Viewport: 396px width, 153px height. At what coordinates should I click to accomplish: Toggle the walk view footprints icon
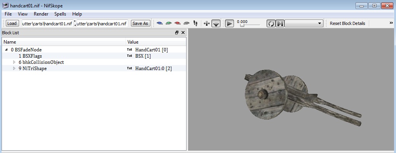[x=195, y=23]
